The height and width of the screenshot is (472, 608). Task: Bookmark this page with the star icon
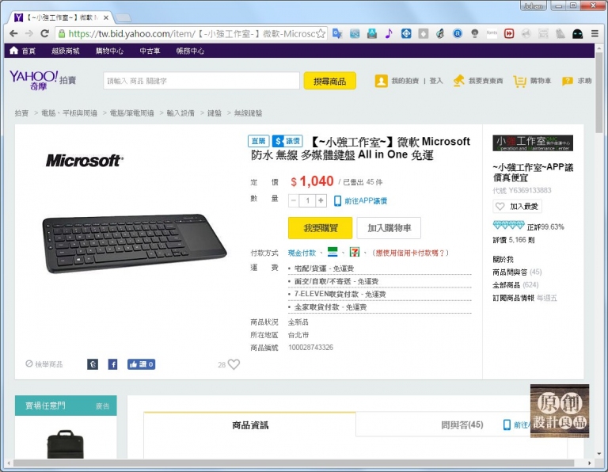[321, 34]
